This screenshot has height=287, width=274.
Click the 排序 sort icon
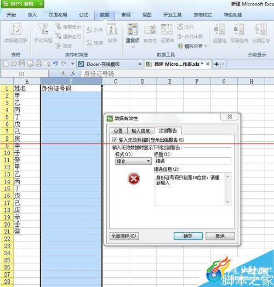click(112, 29)
